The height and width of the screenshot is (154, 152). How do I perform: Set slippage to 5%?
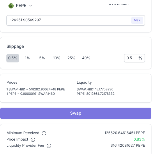click(42, 58)
